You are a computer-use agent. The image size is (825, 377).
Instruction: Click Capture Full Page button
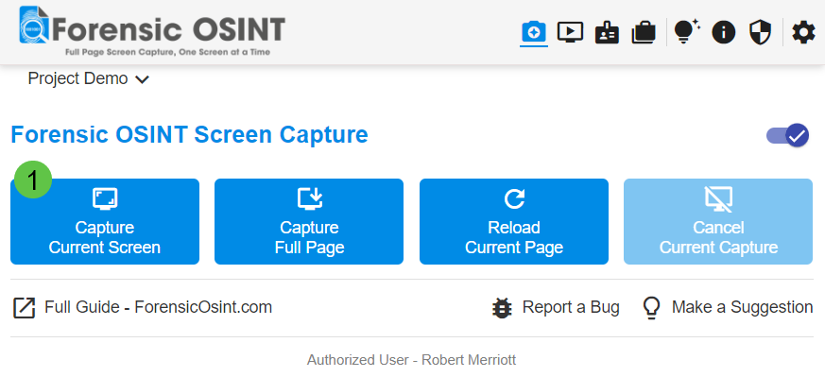point(309,221)
